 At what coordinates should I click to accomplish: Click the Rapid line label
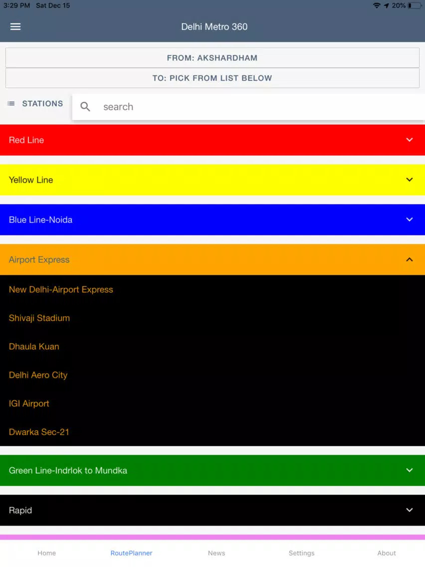pyautogui.click(x=20, y=510)
